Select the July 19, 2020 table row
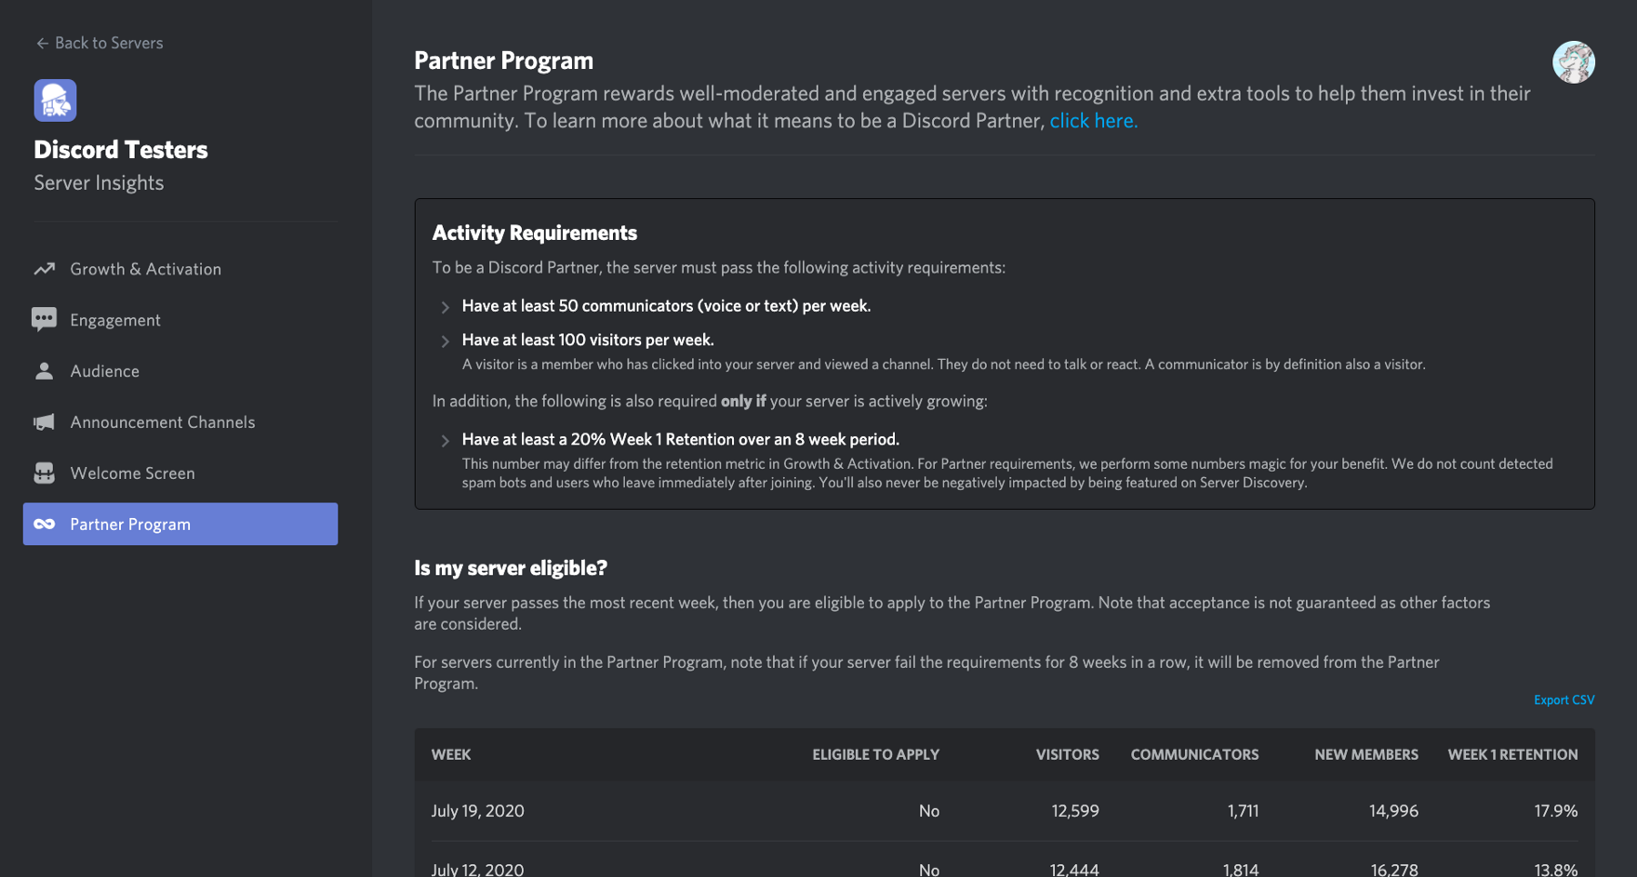Viewport: 1637px width, 877px height. (x=1004, y=811)
